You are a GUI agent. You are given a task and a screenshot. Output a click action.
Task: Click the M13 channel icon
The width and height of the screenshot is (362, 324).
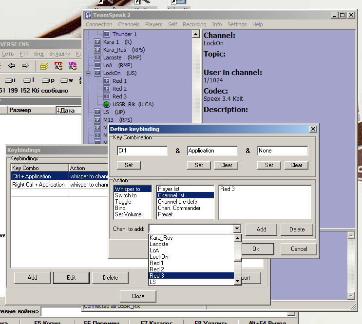click(97, 120)
